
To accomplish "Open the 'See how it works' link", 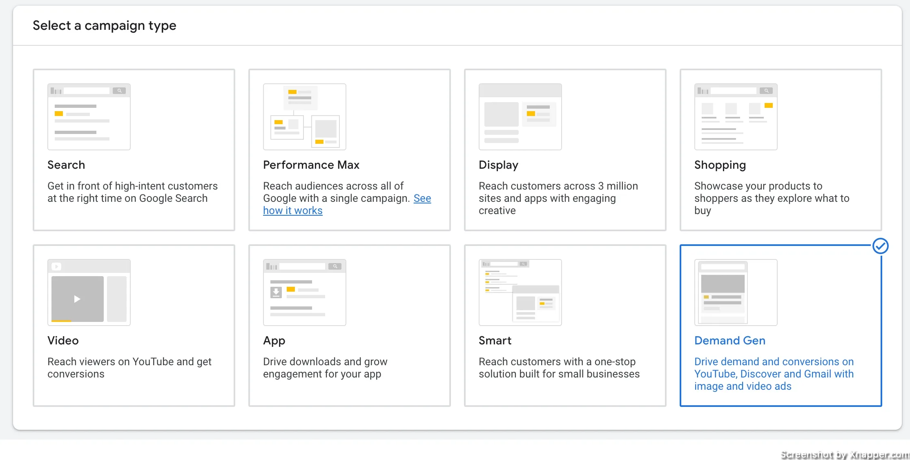I will pos(293,210).
